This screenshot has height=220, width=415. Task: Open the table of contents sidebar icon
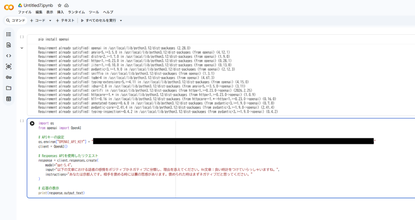click(9, 34)
